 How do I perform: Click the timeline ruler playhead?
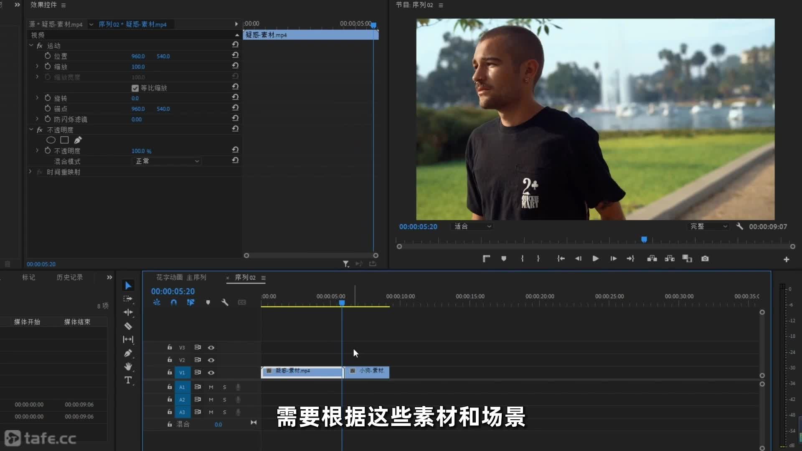click(x=342, y=303)
